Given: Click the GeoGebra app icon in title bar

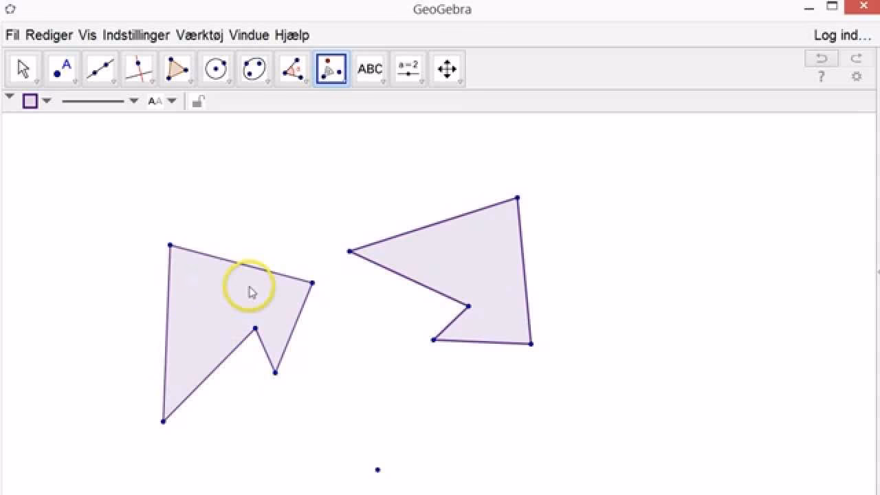Looking at the screenshot, I should tap(10, 9).
